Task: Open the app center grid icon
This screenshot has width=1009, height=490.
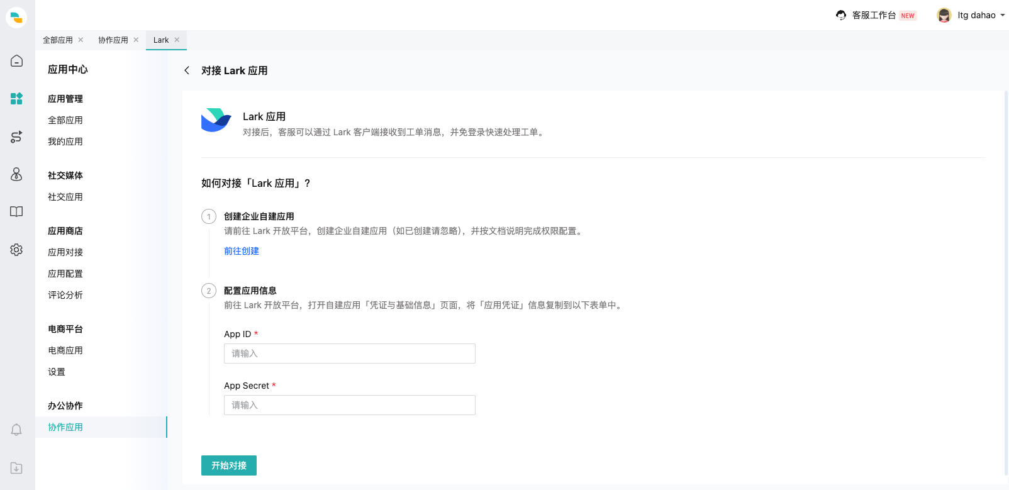Action: pyautogui.click(x=16, y=99)
